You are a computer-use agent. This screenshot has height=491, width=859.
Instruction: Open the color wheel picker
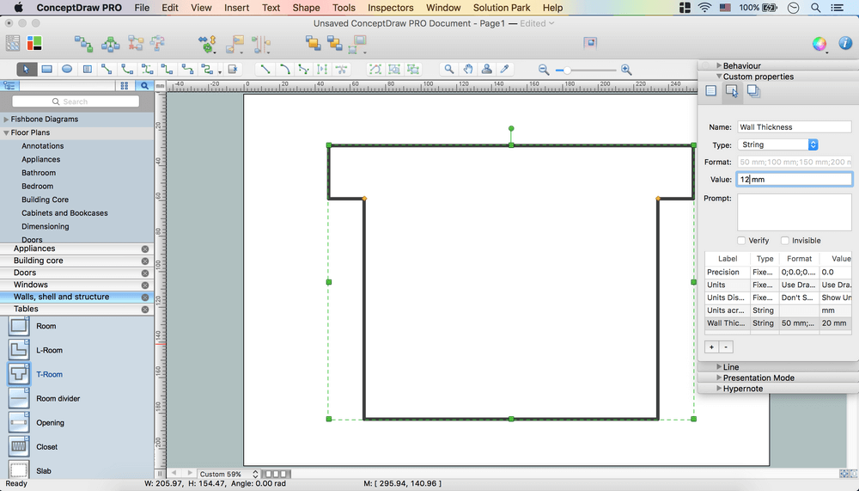pos(819,44)
